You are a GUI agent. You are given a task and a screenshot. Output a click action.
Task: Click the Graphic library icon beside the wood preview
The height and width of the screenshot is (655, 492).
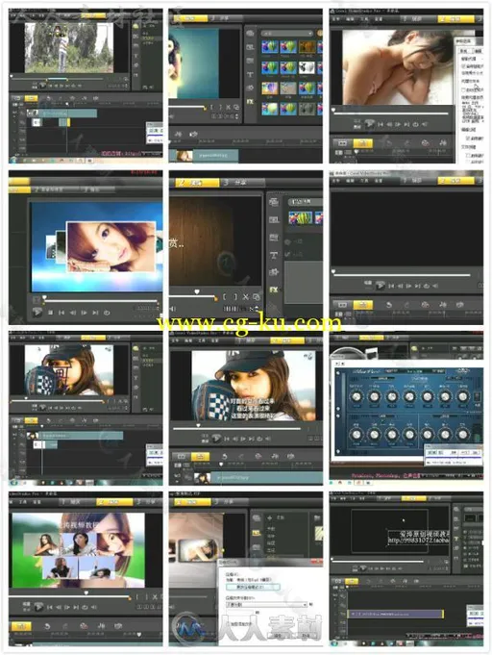click(x=274, y=272)
